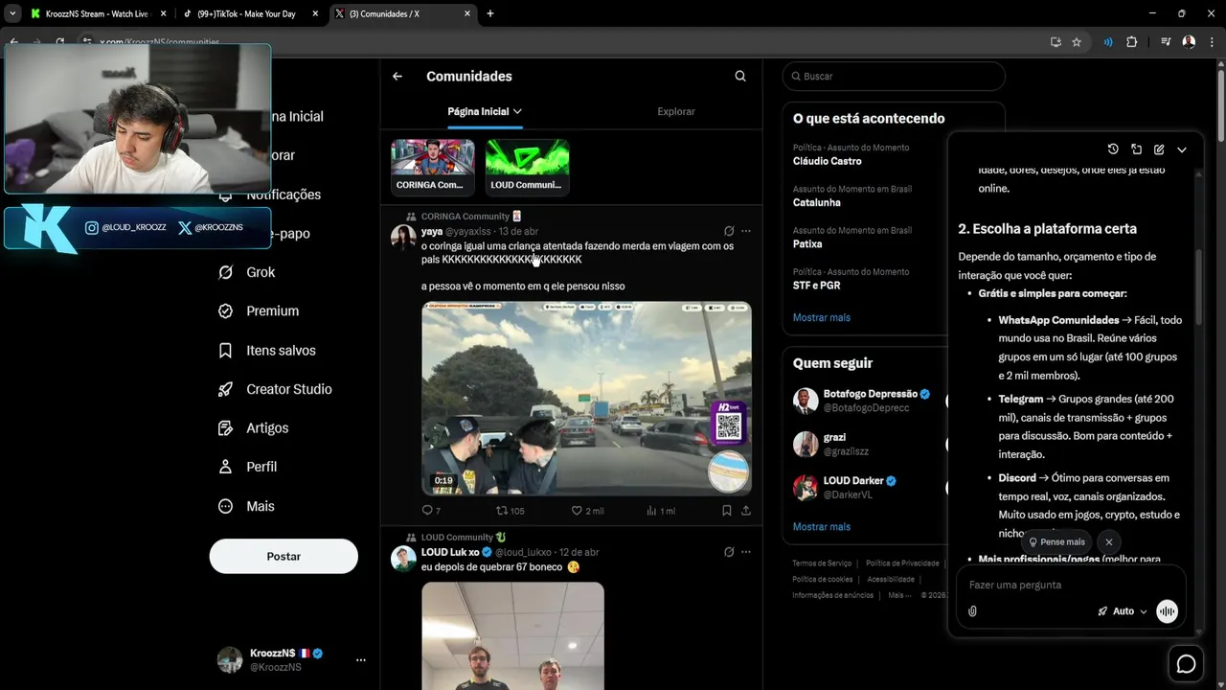Open Grok panel in a new window
Viewport: 1226px width, 690px height.
coord(1136,149)
